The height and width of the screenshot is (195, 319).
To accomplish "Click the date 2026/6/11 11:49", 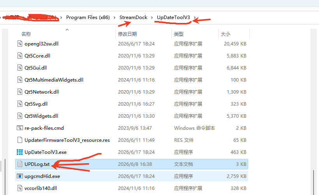I will click(x=136, y=140).
